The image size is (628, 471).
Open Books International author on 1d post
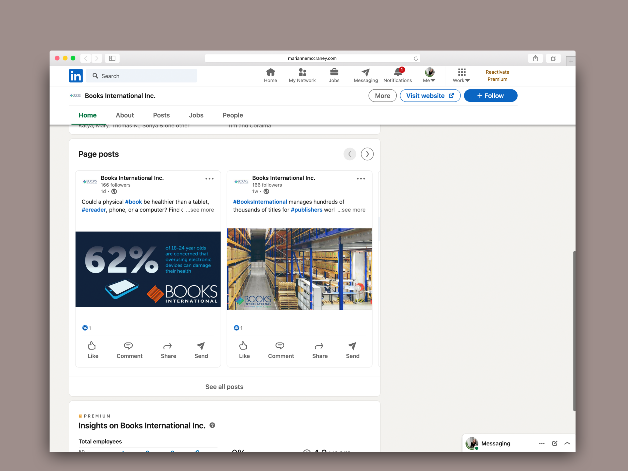[x=132, y=178]
